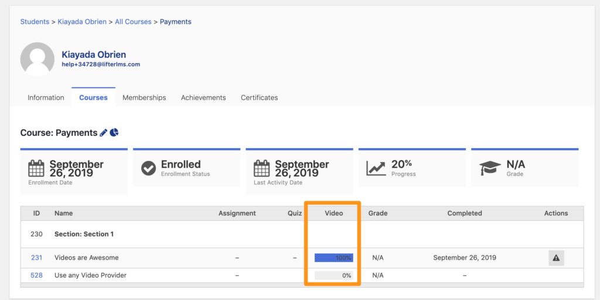Click the warning triangle action button for Videos are Awesome
This screenshot has height=300, width=600.
tap(556, 258)
